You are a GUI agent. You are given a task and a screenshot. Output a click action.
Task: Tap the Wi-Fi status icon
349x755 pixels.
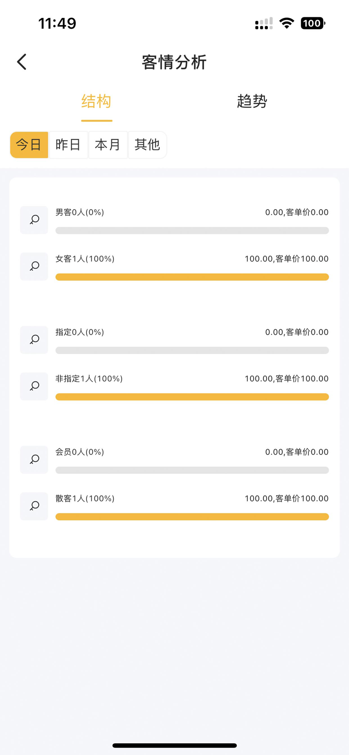point(287,23)
